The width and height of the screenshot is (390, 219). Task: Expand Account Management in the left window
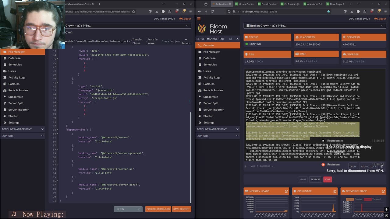[23, 129]
